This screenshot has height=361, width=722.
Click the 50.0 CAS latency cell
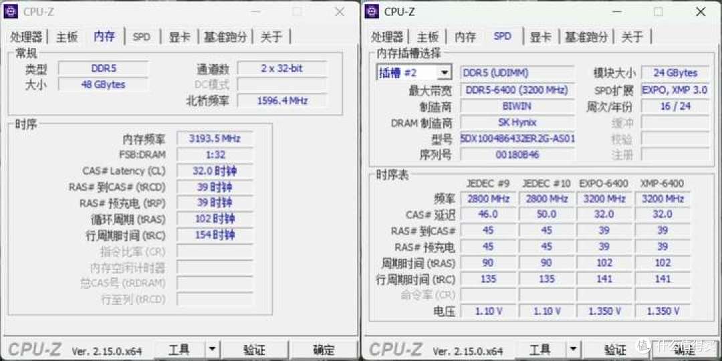coord(546,215)
